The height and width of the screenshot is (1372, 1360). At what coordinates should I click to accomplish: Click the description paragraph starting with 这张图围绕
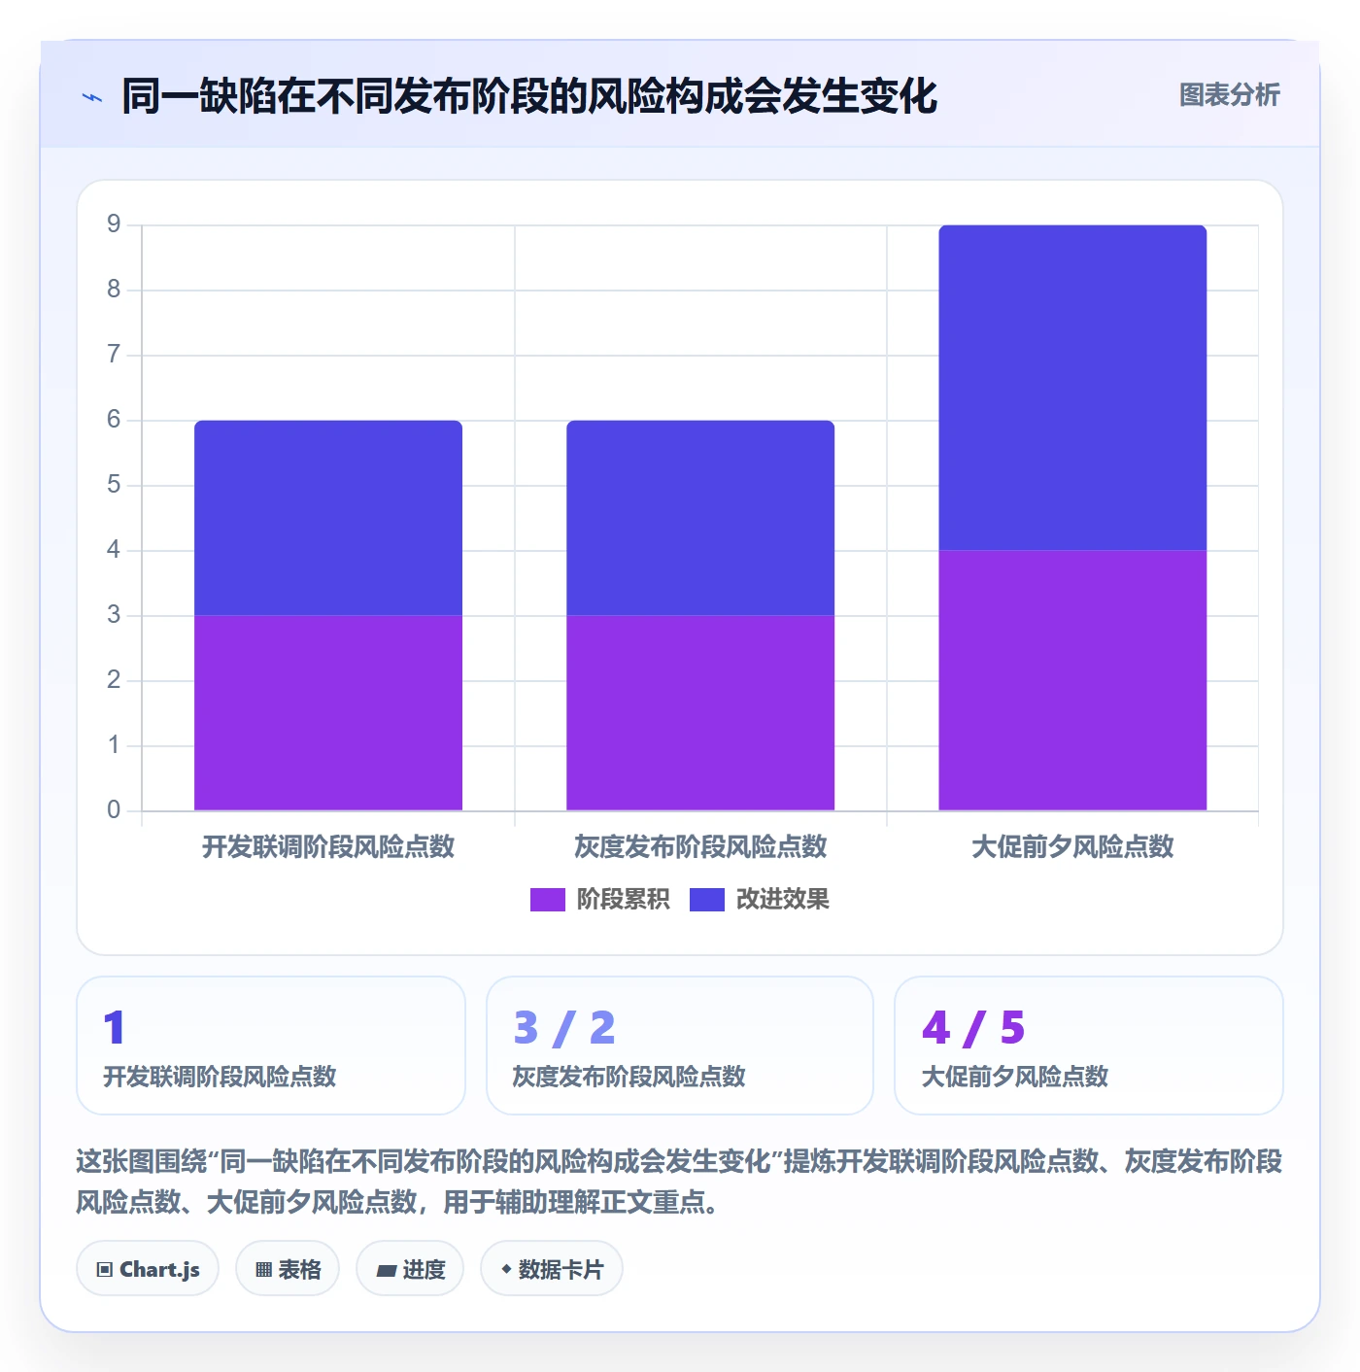pos(680,1182)
